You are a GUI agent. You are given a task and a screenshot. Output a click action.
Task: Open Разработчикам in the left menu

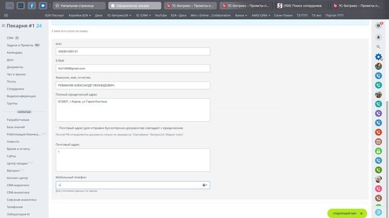(x=18, y=120)
